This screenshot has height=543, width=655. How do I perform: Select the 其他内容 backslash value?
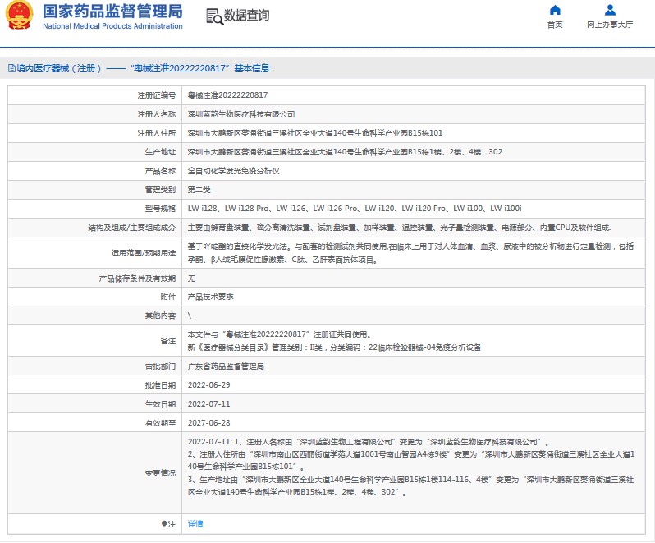click(190, 315)
